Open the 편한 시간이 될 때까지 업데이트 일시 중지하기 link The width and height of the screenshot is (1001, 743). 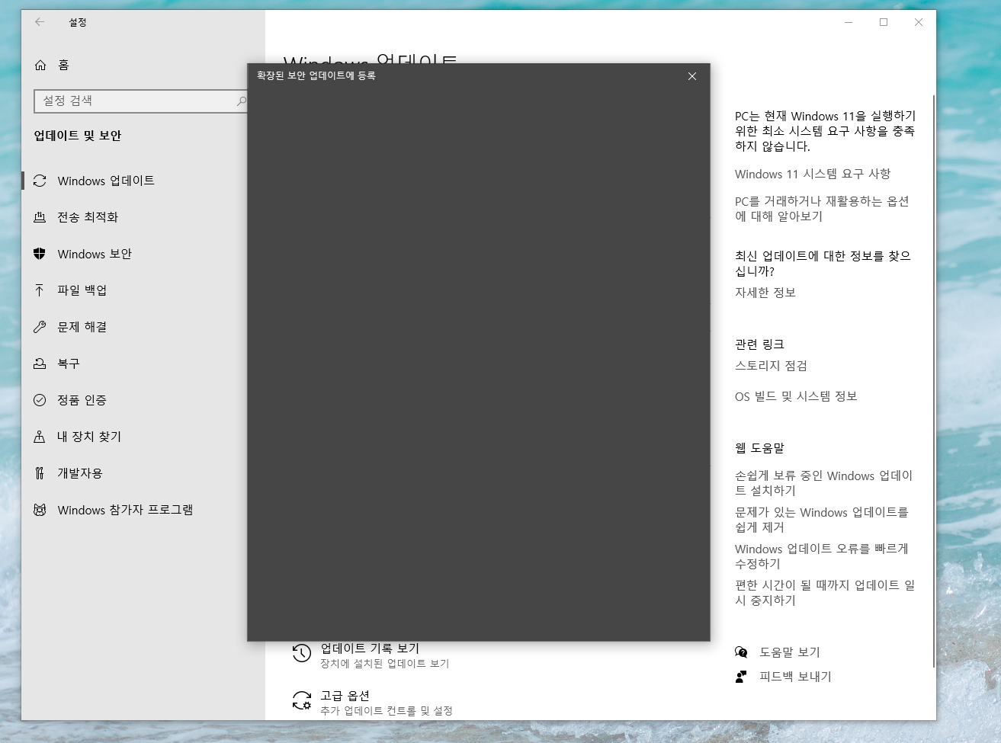coord(825,593)
